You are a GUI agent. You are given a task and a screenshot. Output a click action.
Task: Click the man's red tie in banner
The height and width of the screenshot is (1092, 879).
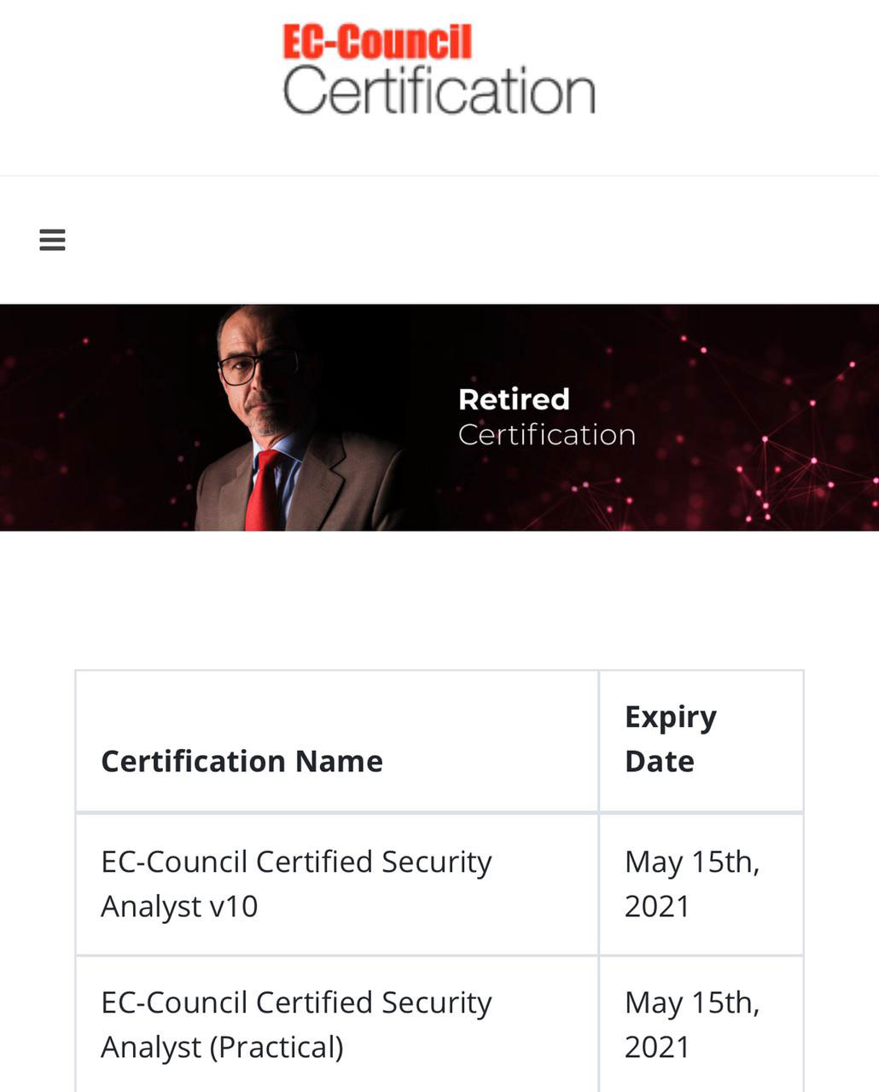click(264, 491)
